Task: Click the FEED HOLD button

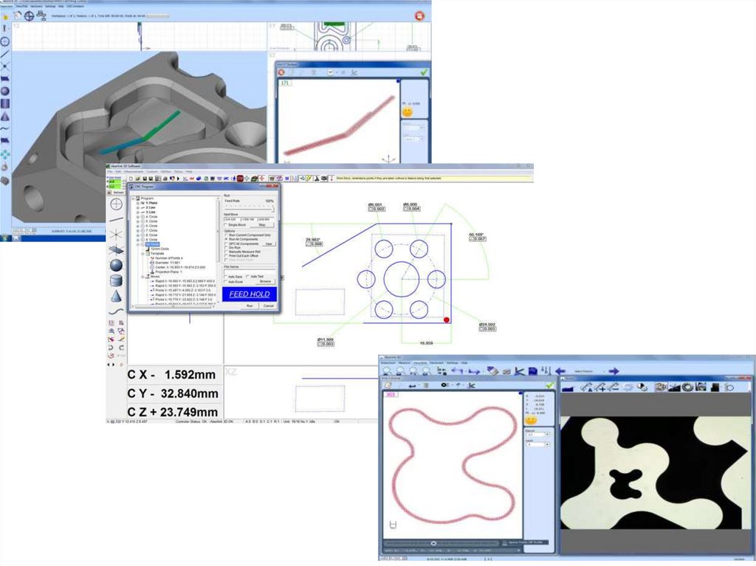Action: coord(250,294)
